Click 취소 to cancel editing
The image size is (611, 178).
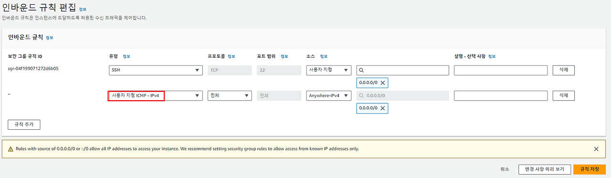click(x=505, y=169)
